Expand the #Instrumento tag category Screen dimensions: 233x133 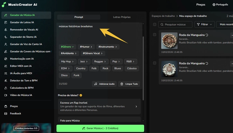pyautogui.click(x=108, y=47)
